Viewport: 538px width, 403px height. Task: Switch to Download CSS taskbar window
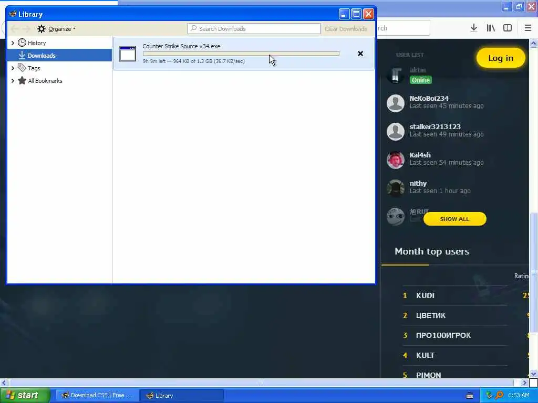coord(97,395)
